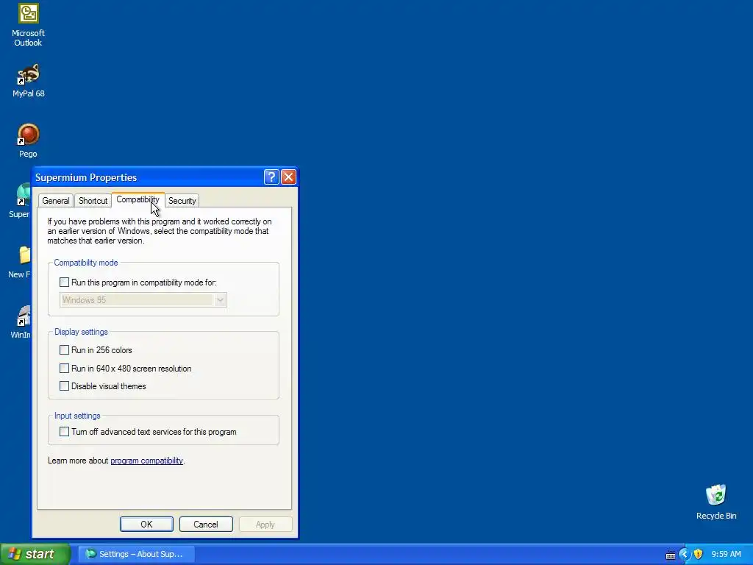This screenshot has width=753, height=565.
Task: Click the Input settings group label
Action: pyautogui.click(x=77, y=416)
